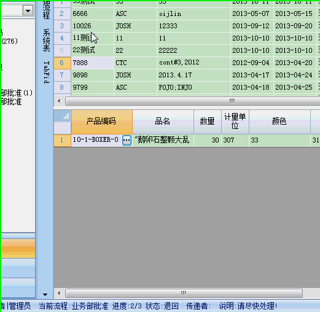Click cell POJO;INJO

pyautogui.click(x=193, y=88)
